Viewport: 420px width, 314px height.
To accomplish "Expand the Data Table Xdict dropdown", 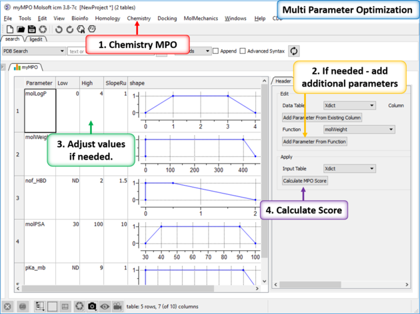I will tap(349, 105).
